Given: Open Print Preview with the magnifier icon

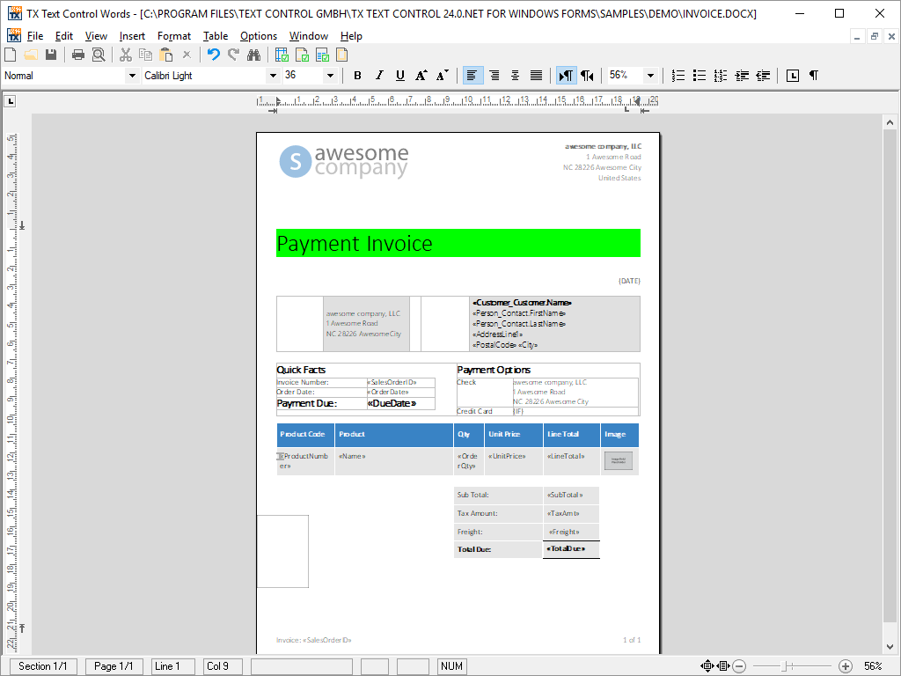Looking at the screenshot, I should (x=99, y=55).
